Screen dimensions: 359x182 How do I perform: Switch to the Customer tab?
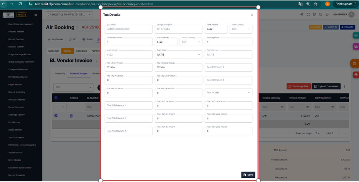53,51
